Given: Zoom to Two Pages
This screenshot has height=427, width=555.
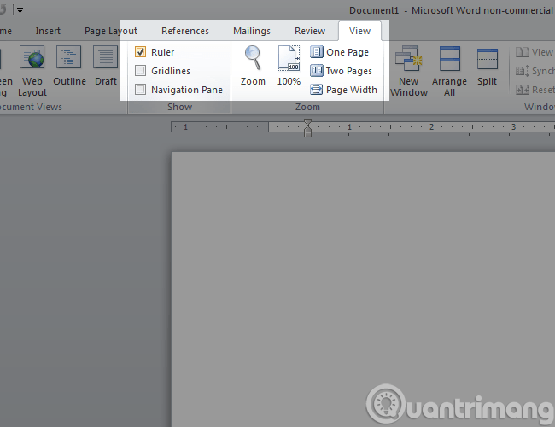Looking at the screenshot, I should coord(342,71).
